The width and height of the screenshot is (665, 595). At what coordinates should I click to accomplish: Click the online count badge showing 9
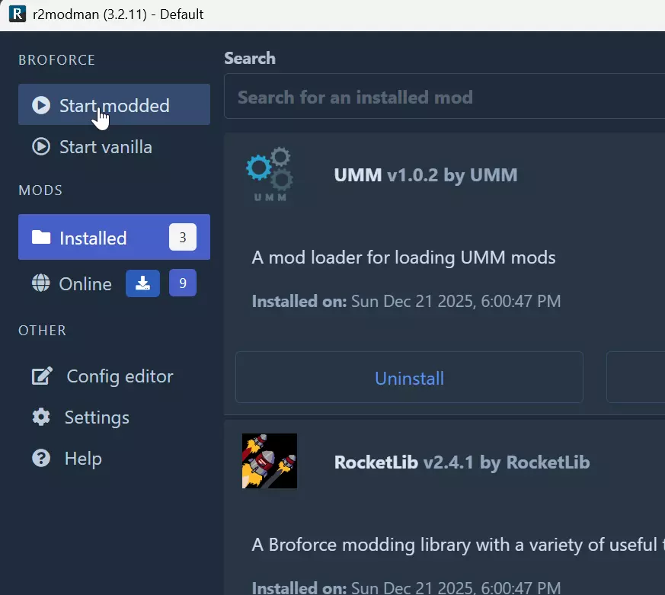point(183,283)
